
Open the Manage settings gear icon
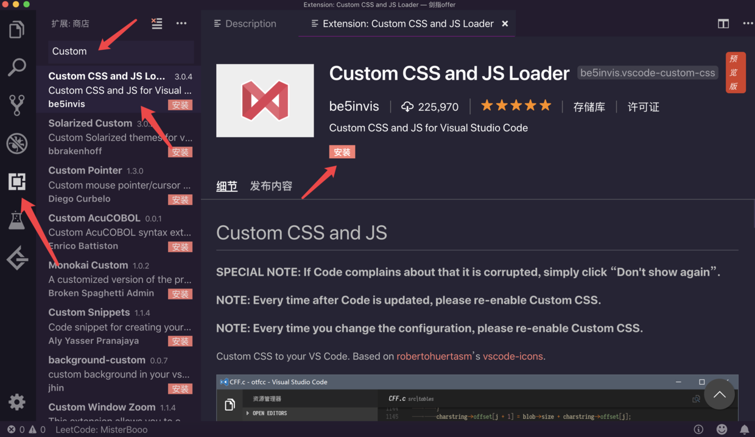click(17, 402)
